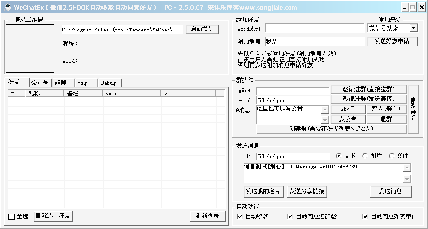Click the message content text area
This screenshot has height=229, width=428.
coord(323,173)
